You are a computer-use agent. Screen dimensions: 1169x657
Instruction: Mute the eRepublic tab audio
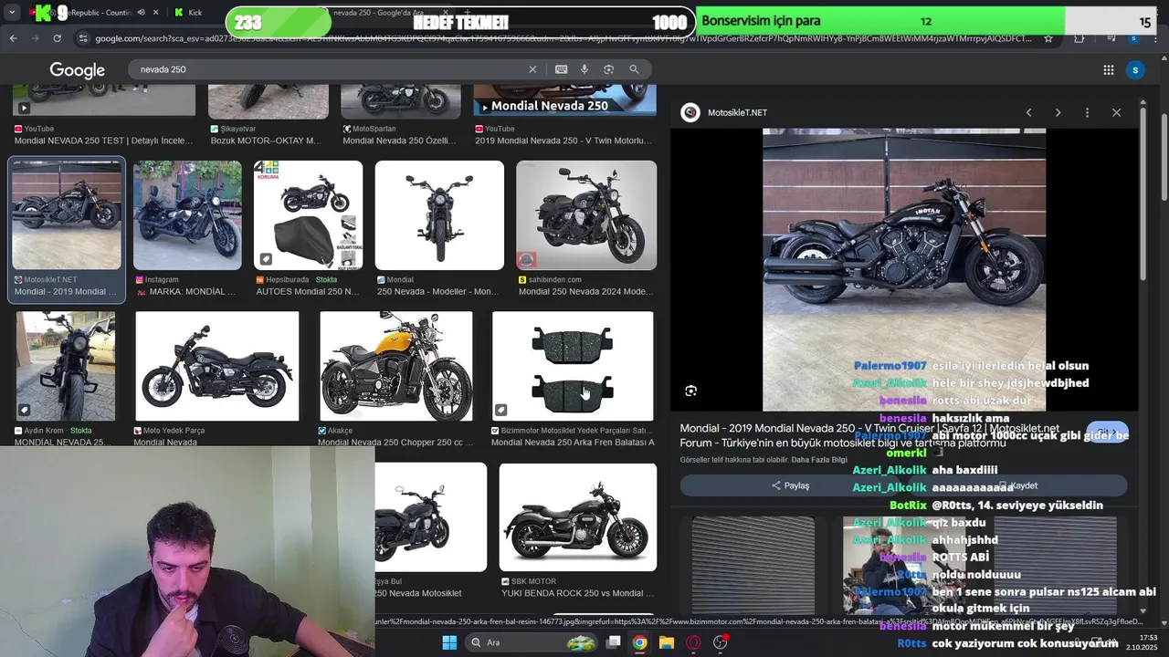[141, 13]
